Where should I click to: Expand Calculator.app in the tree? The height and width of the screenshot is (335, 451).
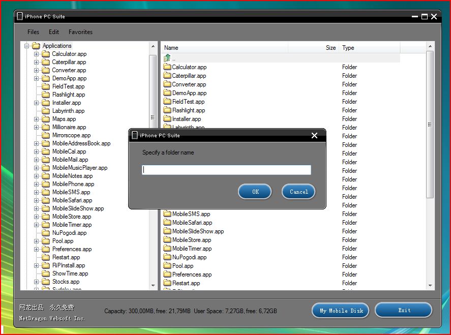[x=36, y=54]
